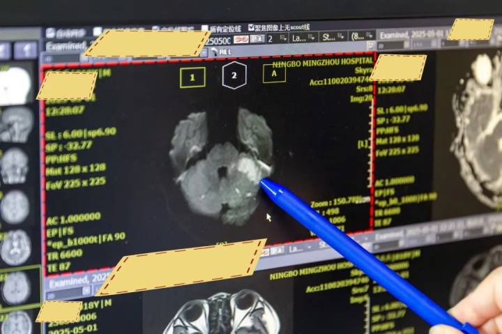Click the red linked-series icon in the toolbar
This screenshot has height=334, width=502.
coord(241,39)
